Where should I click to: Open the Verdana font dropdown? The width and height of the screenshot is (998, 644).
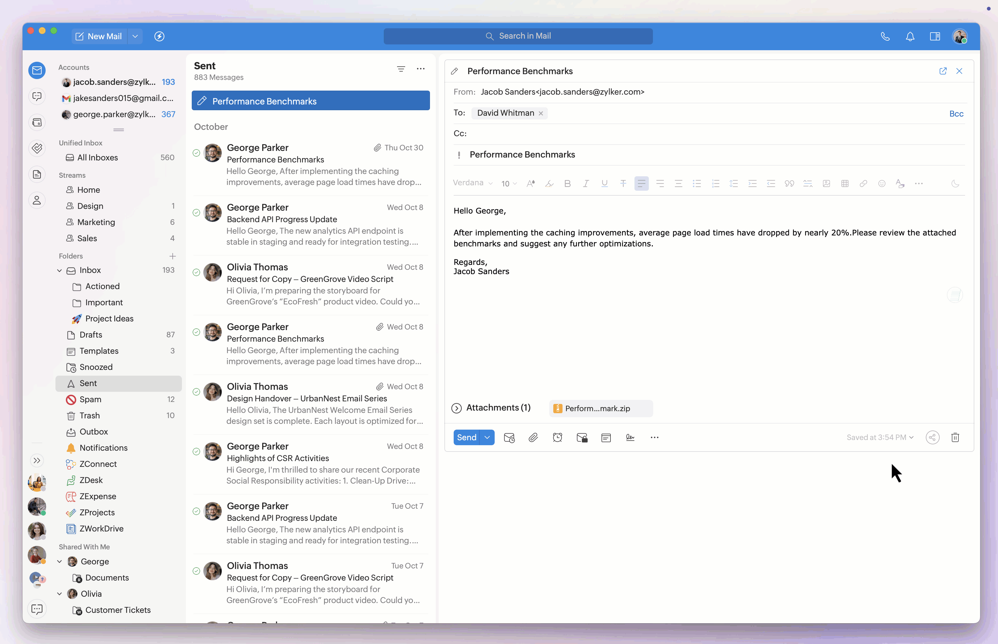point(472,183)
